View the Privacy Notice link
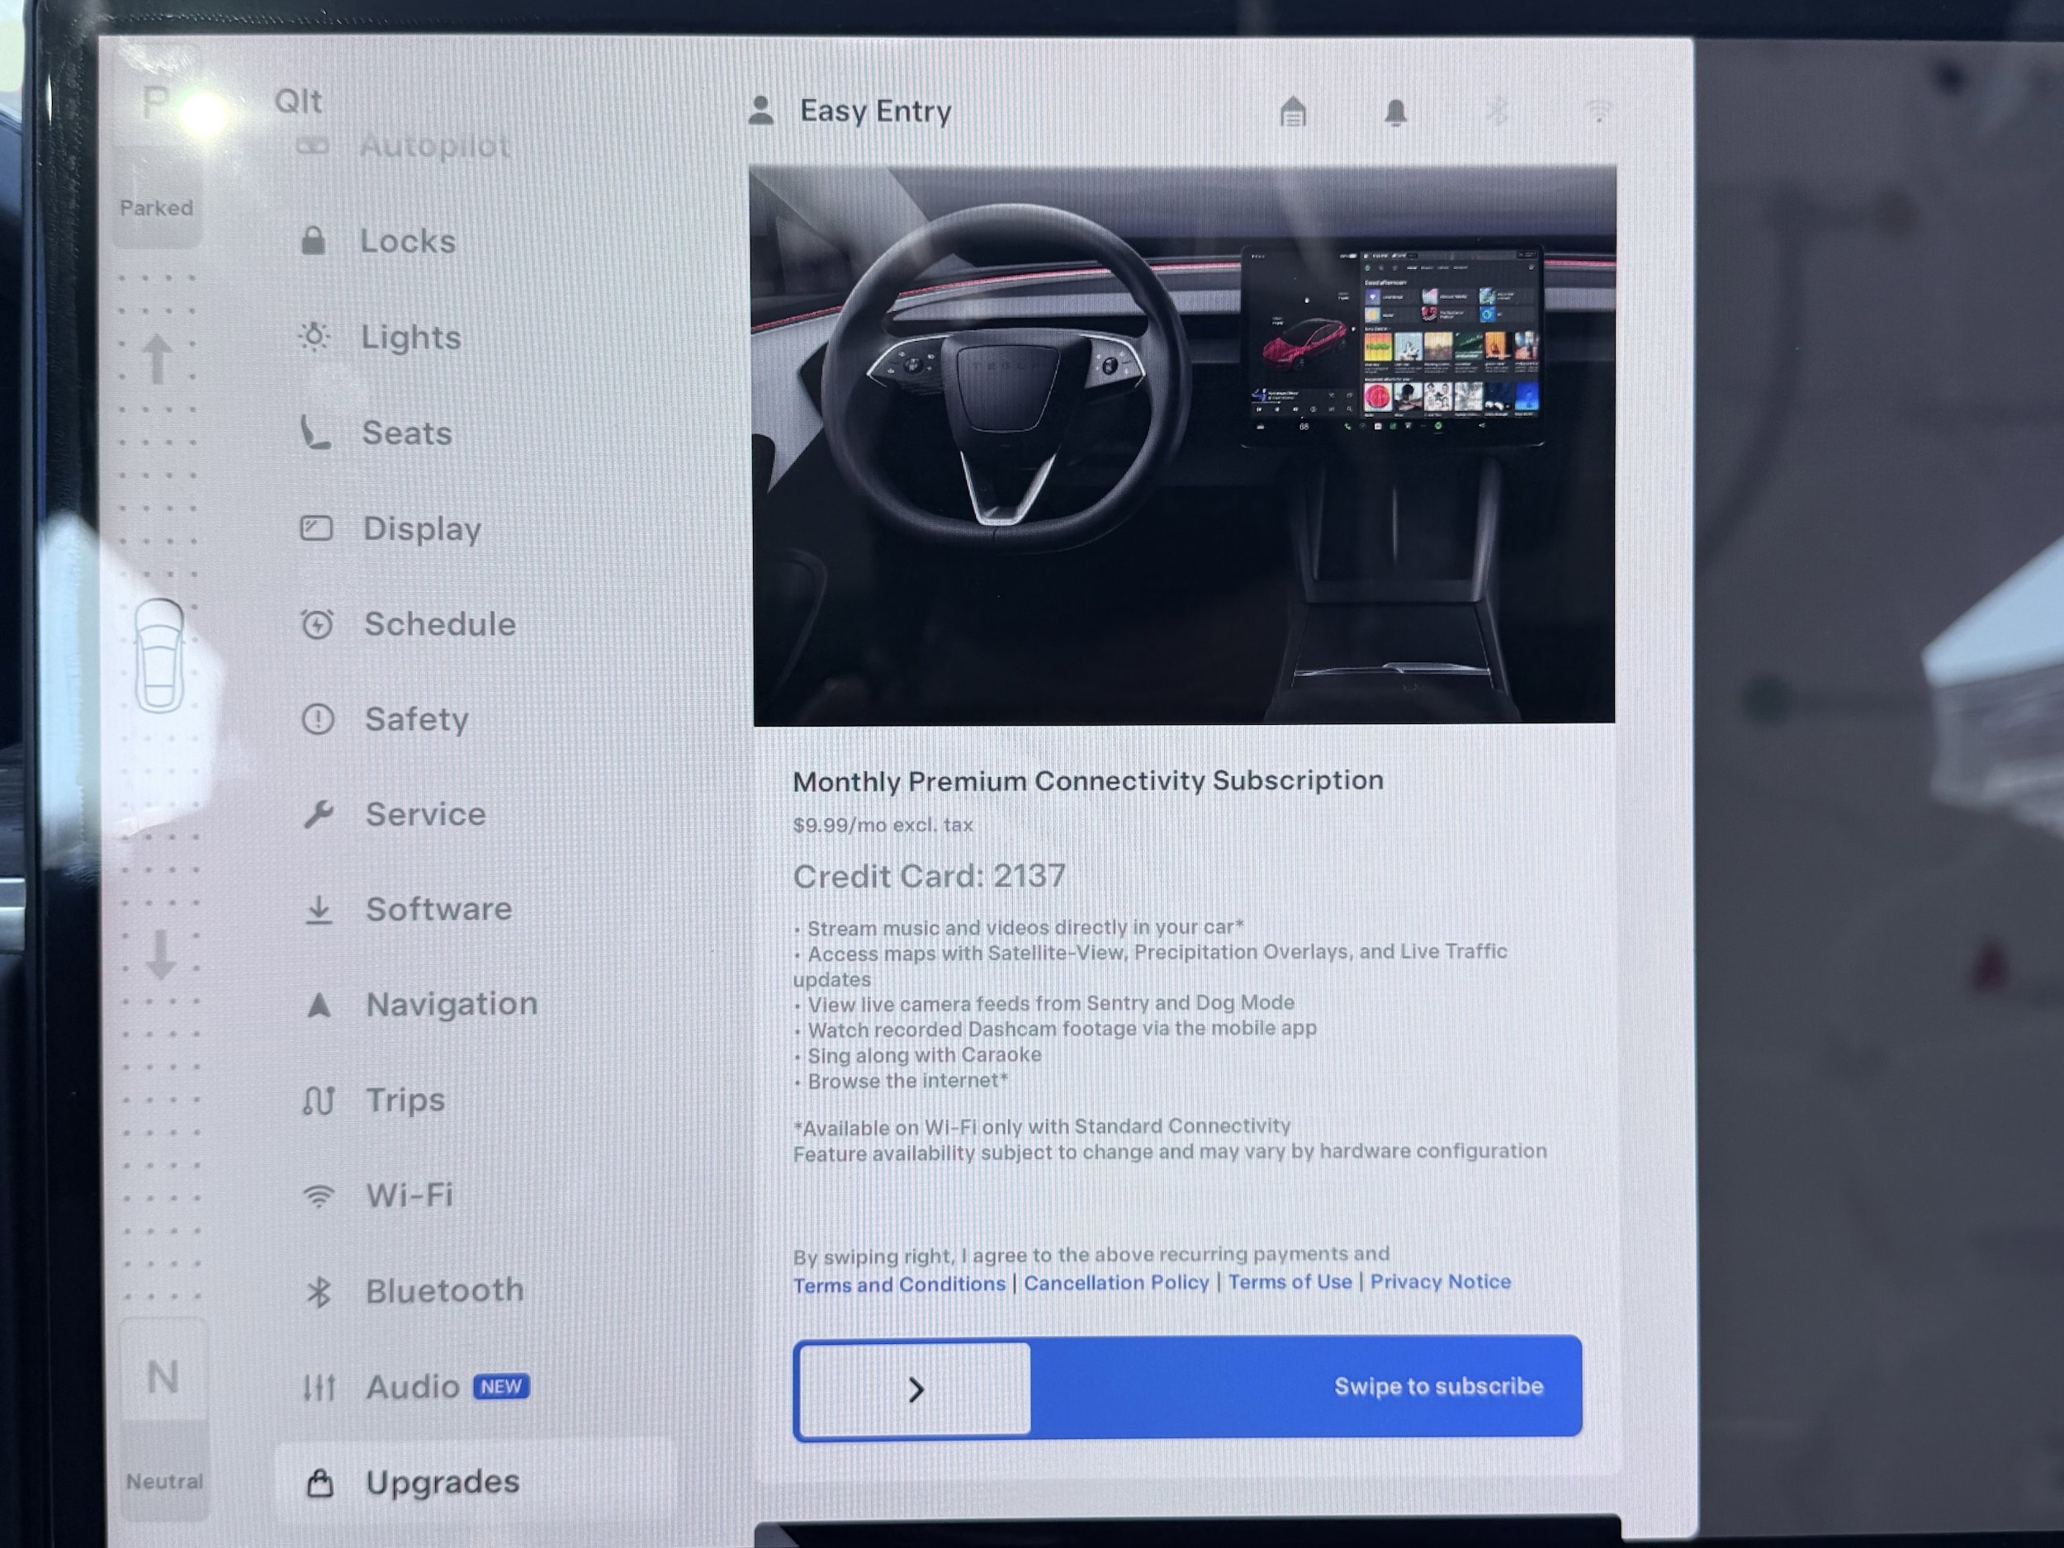 [1440, 1281]
